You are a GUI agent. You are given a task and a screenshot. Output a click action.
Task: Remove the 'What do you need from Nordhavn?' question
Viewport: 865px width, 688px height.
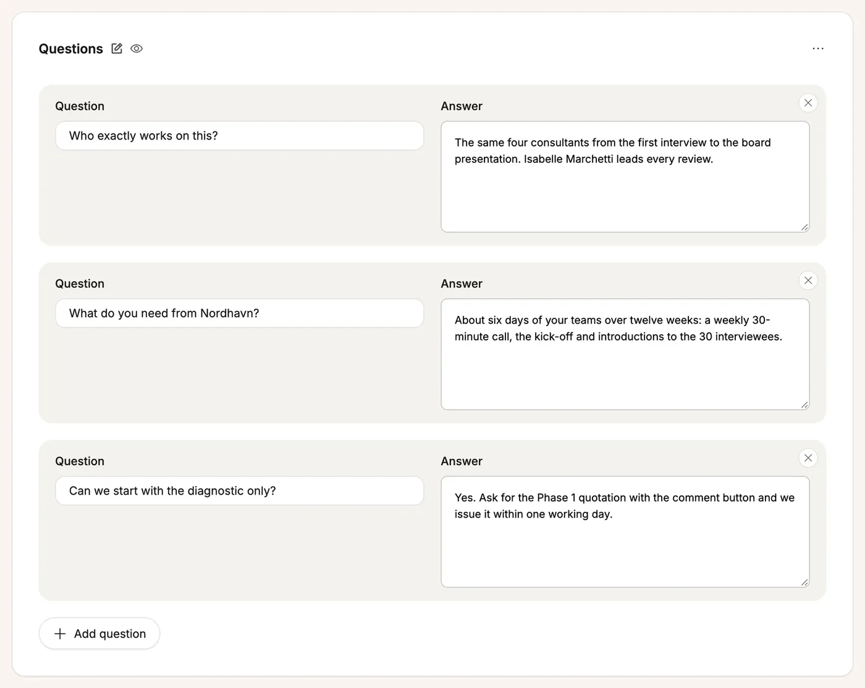point(808,280)
